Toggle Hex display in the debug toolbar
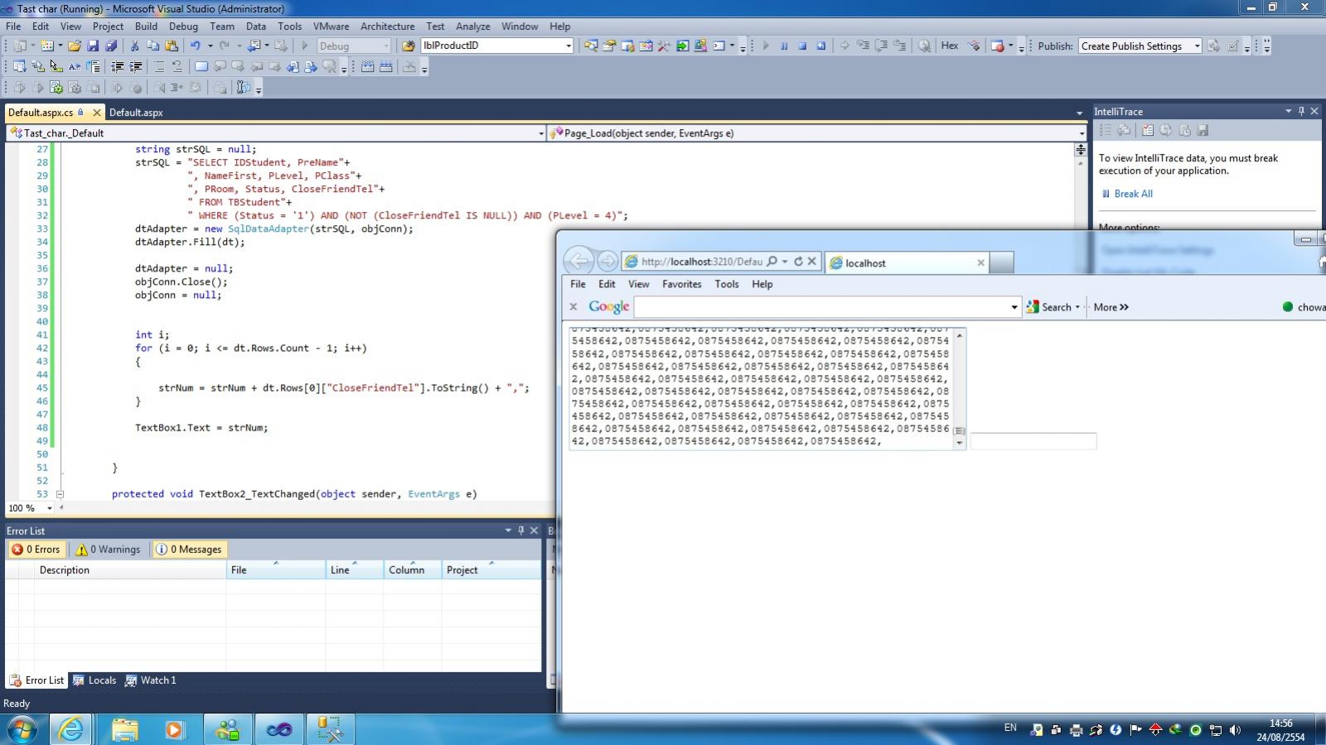The height and width of the screenshot is (745, 1326). 950,46
